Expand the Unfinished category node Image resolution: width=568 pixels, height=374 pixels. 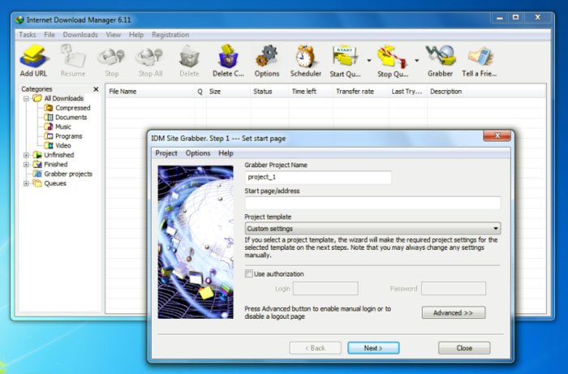click(26, 155)
